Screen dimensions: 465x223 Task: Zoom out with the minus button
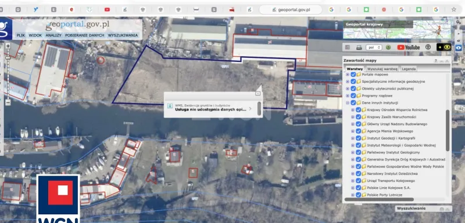tap(8, 102)
